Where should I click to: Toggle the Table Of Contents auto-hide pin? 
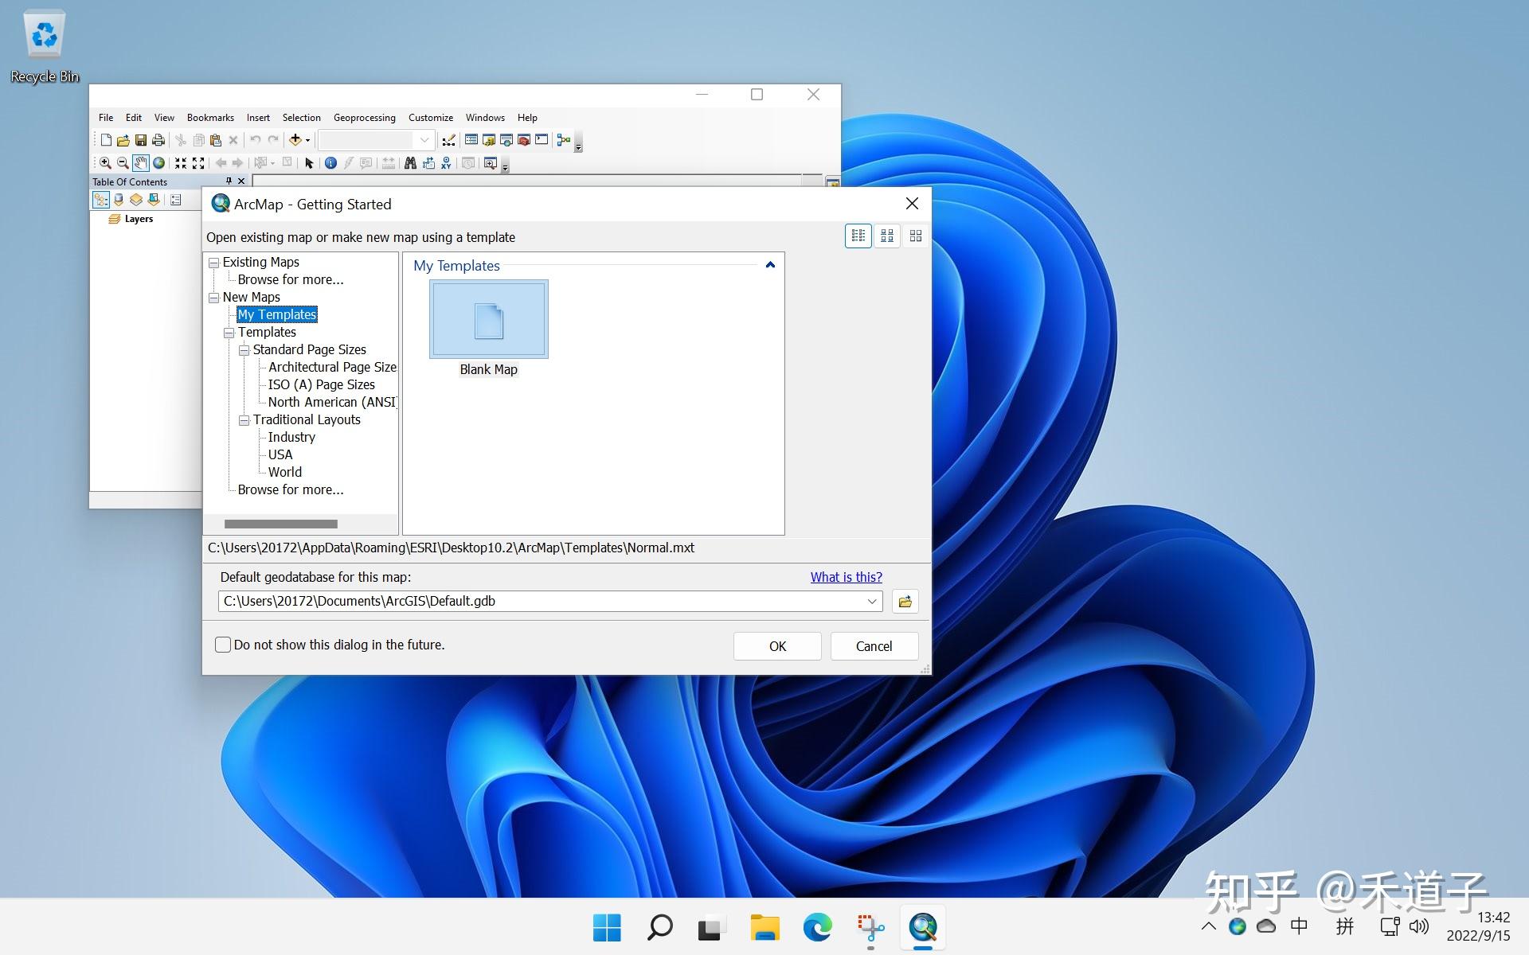(229, 181)
